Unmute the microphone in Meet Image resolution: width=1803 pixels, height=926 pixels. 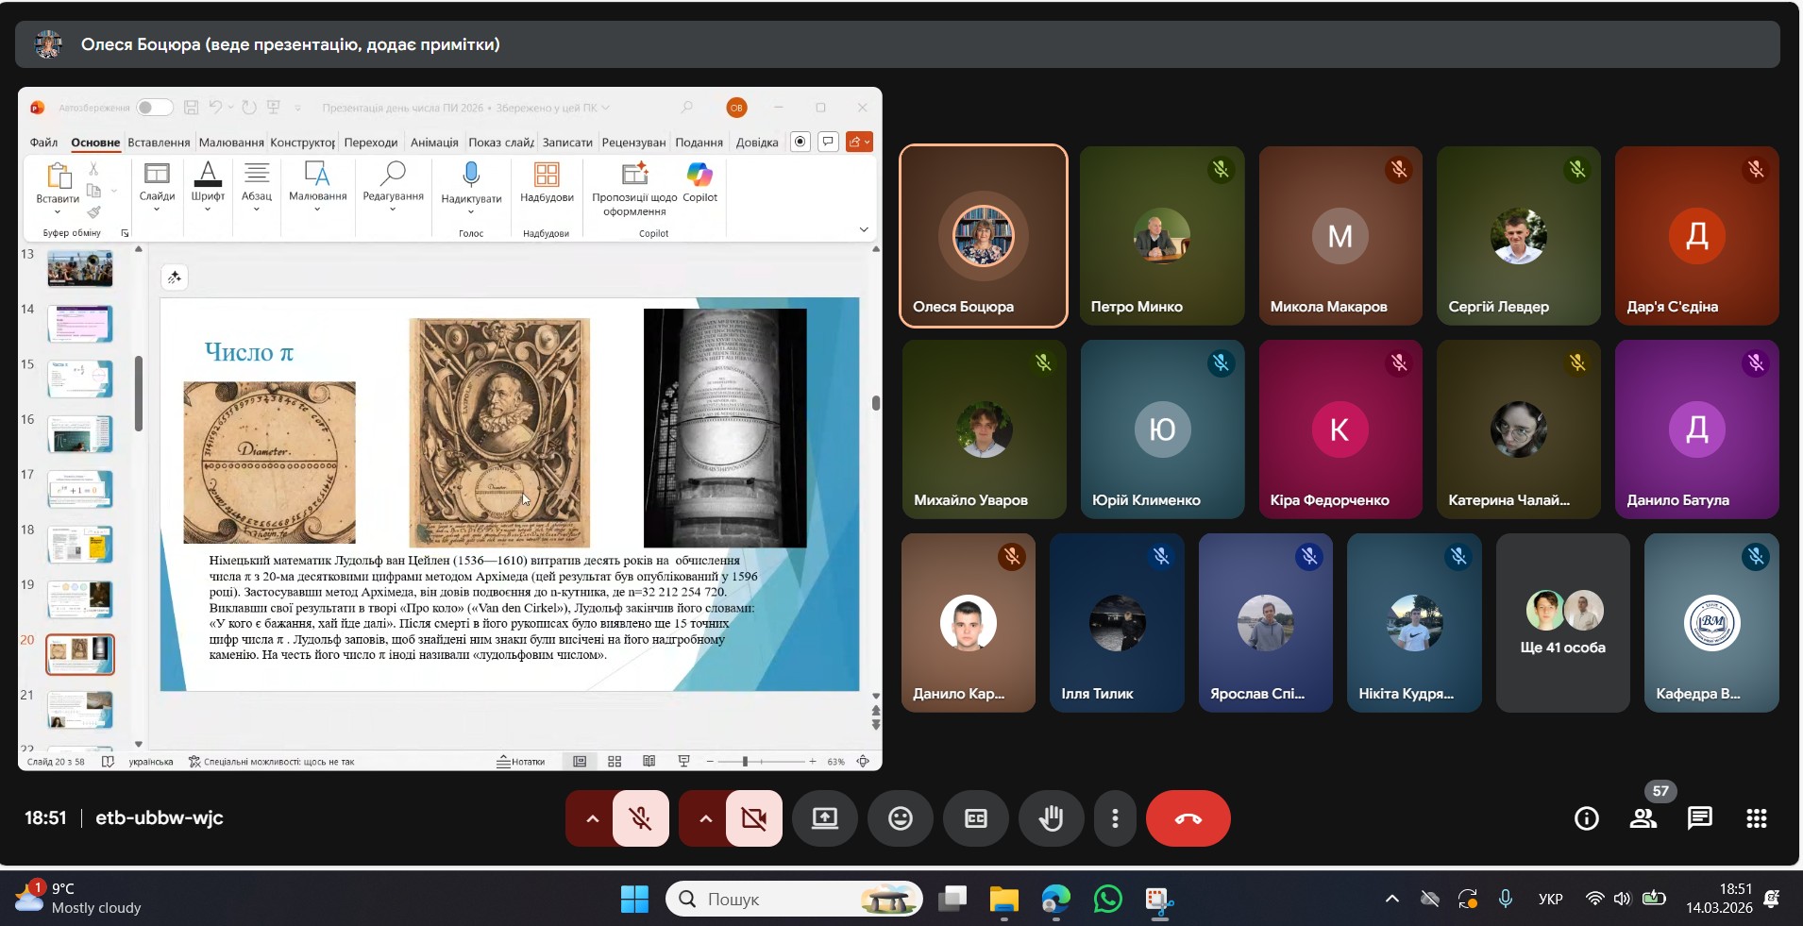tap(641, 818)
